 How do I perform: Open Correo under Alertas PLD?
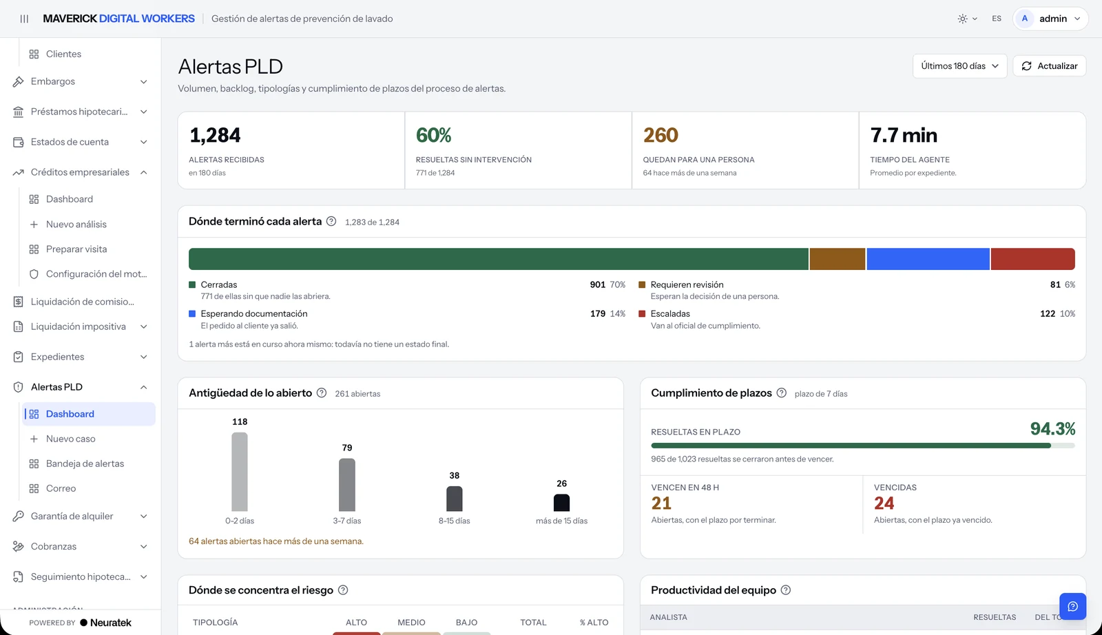[x=89, y=488]
